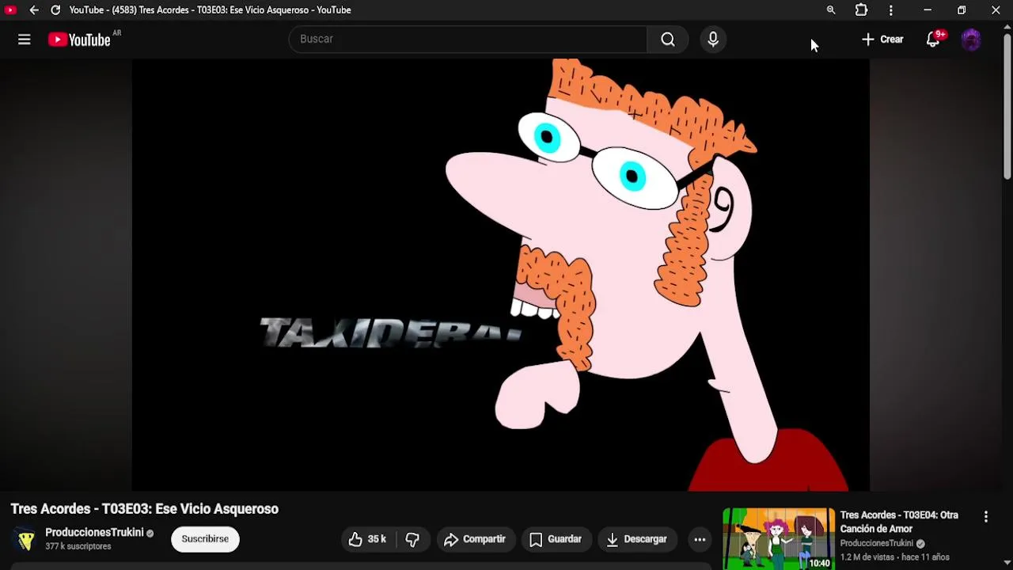
Task: Click the Suscribirse button
Action: [205, 539]
